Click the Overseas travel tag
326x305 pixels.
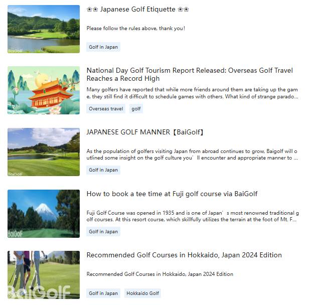point(106,108)
